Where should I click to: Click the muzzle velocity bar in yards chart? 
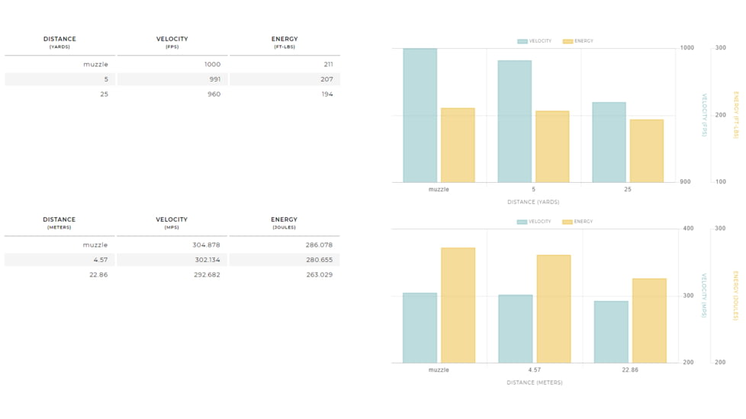(420, 116)
